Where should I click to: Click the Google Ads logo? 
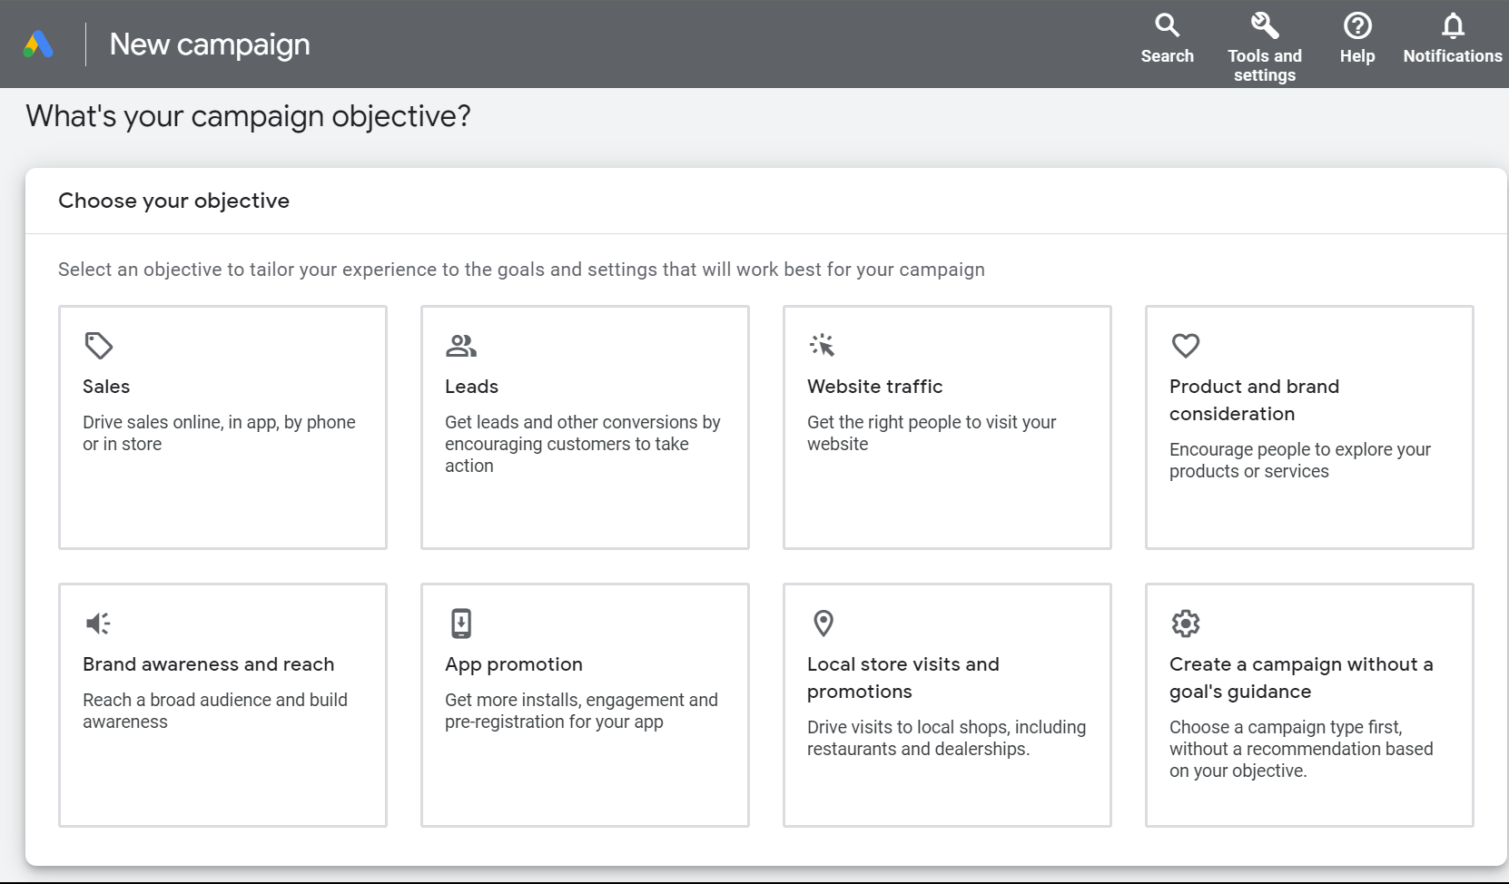(x=38, y=44)
